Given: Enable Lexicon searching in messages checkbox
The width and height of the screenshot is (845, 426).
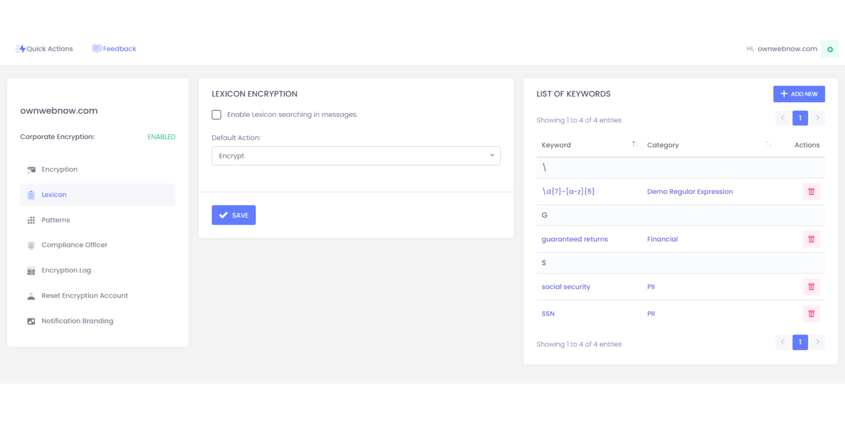Looking at the screenshot, I should click(217, 115).
